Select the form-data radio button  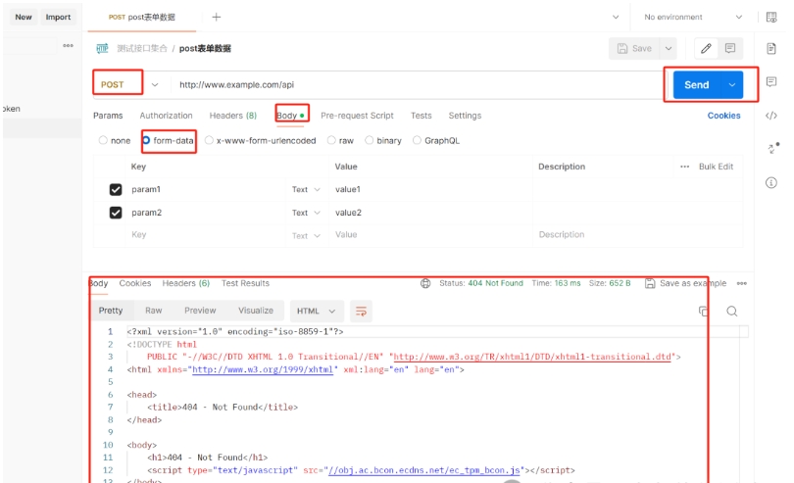[146, 140]
